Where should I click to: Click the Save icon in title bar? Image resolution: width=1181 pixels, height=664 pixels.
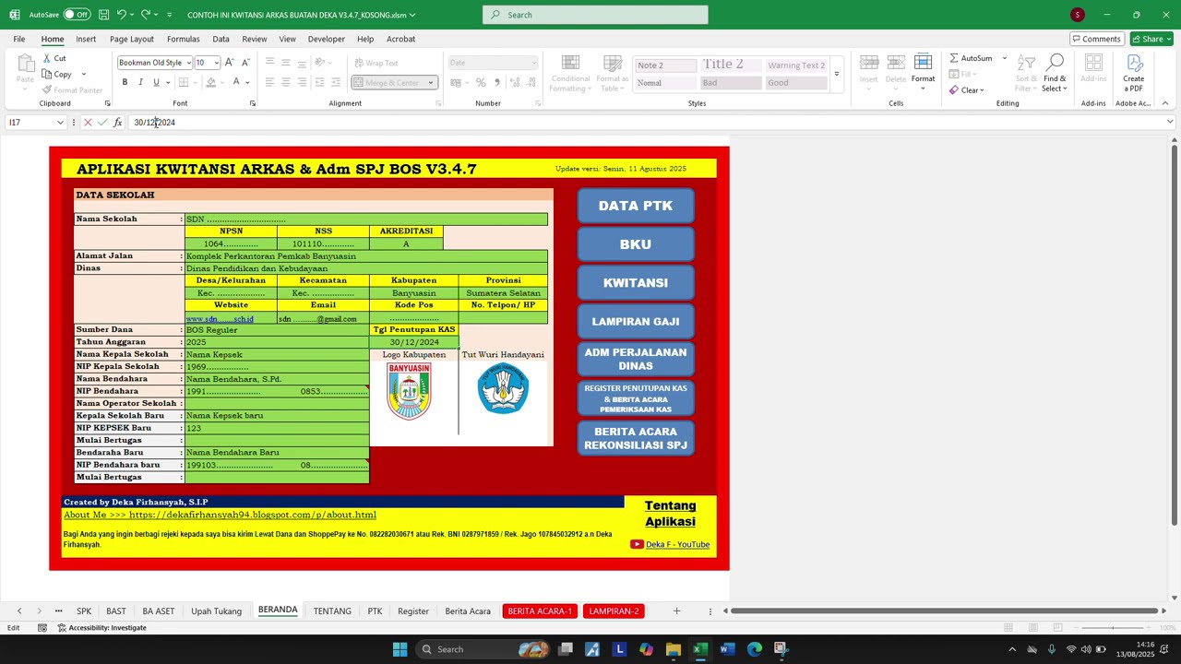(x=104, y=15)
